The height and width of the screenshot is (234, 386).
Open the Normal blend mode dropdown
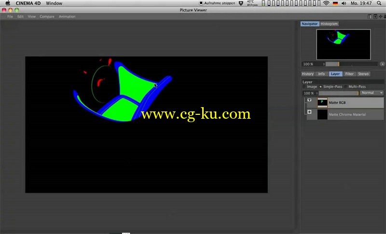372,93
